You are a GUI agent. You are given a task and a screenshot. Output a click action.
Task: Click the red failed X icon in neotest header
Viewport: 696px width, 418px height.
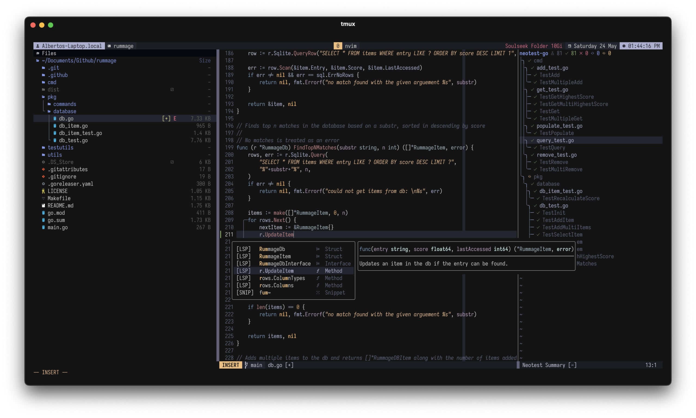coord(581,53)
